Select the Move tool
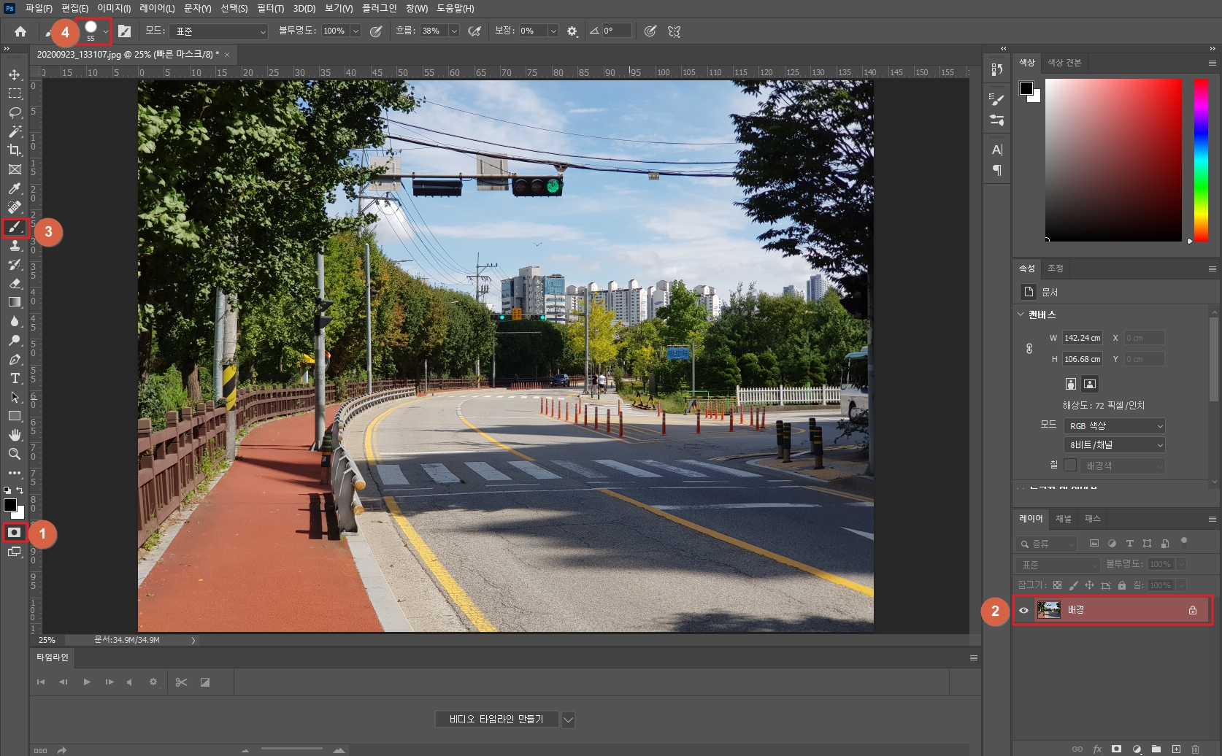The width and height of the screenshot is (1222, 756). [x=15, y=74]
